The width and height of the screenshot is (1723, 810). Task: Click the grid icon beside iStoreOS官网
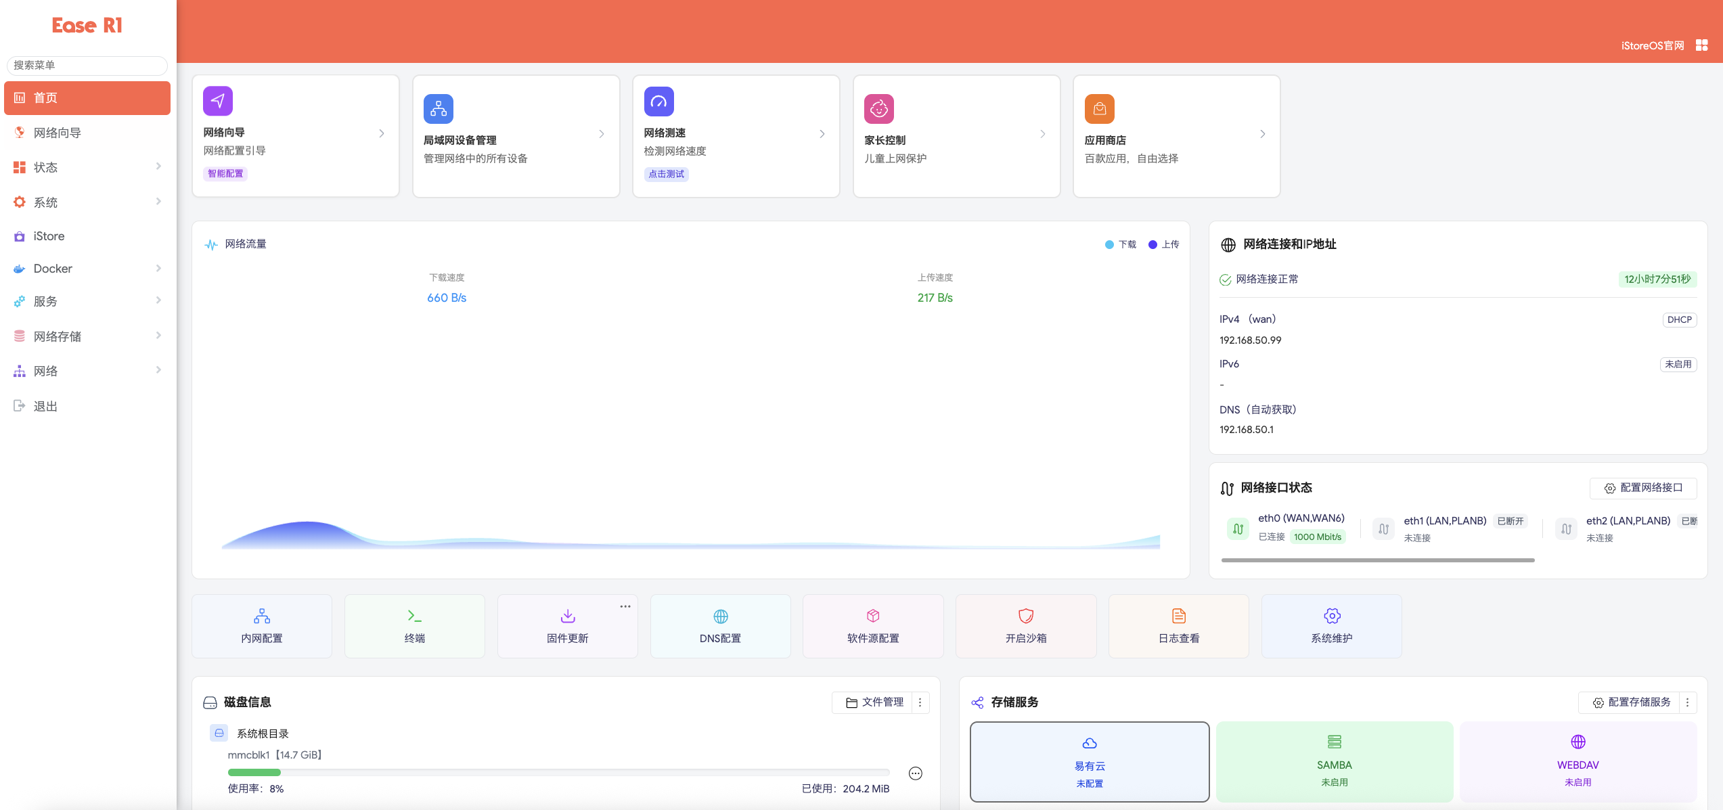[x=1702, y=45]
